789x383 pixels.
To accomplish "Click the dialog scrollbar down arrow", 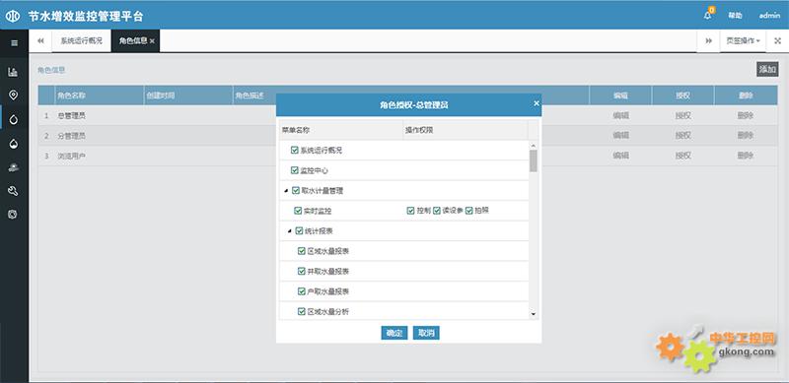I will coord(534,315).
